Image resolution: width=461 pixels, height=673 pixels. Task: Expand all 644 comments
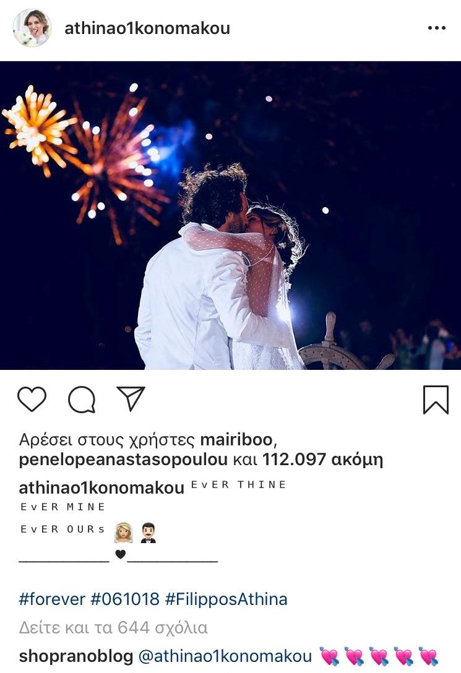coord(113,628)
